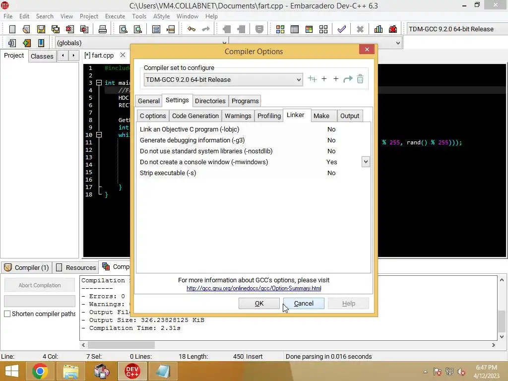Click the rename compiler set arrow icon
Image resolution: width=508 pixels, height=381 pixels.
348,79
